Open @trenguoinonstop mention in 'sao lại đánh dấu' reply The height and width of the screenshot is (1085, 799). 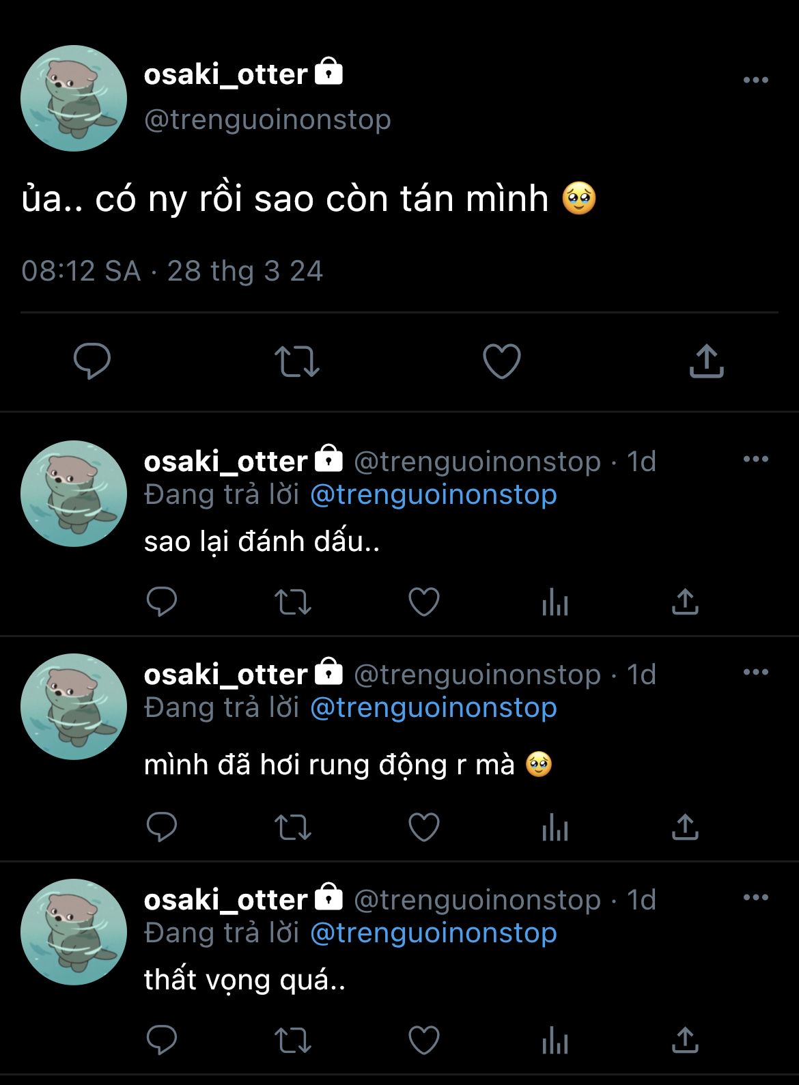433,495
